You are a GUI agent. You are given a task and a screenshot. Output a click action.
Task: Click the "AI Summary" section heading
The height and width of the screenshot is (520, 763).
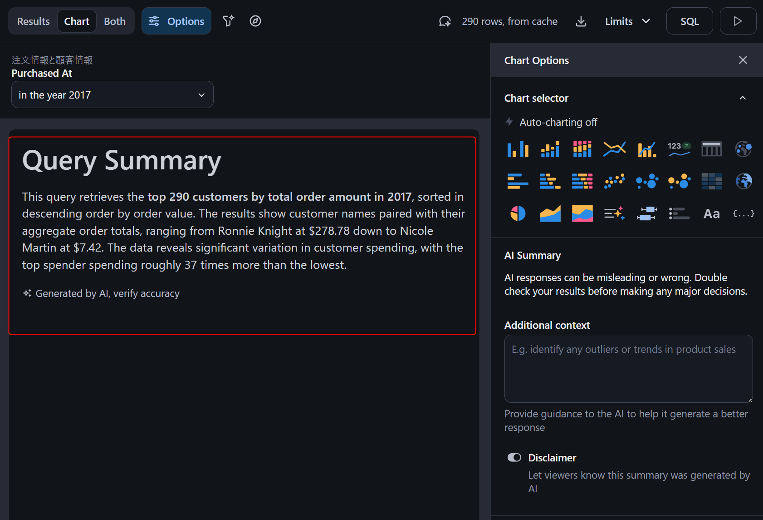533,255
